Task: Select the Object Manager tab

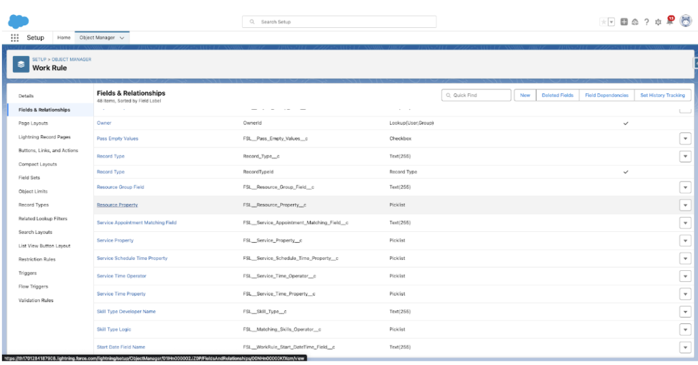Action: pos(97,38)
